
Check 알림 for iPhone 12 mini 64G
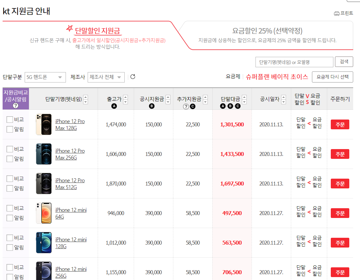click(x=10, y=218)
